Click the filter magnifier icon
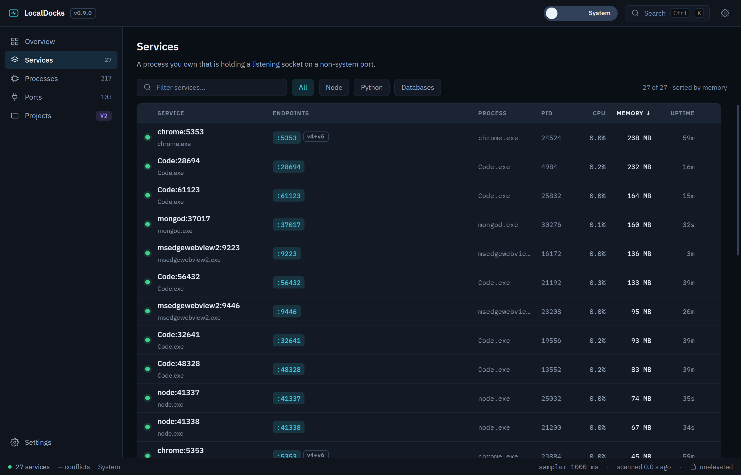The image size is (741, 475). [x=147, y=87]
